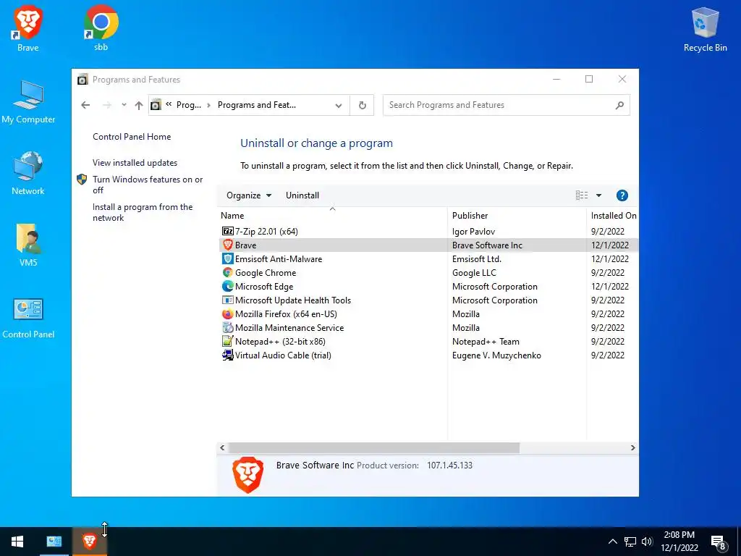
Task: Click the Google LLC publisher cell
Action: point(474,272)
